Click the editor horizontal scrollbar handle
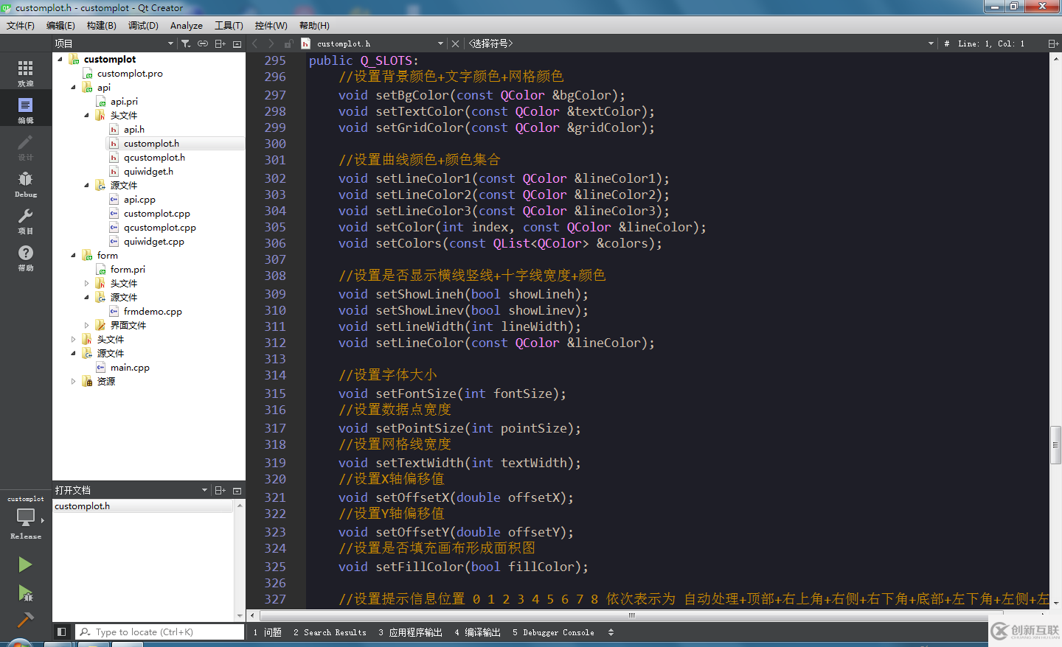 click(631, 615)
